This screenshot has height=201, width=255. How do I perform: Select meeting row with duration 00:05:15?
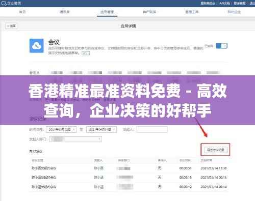pyautogui.click(x=129, y=178)
